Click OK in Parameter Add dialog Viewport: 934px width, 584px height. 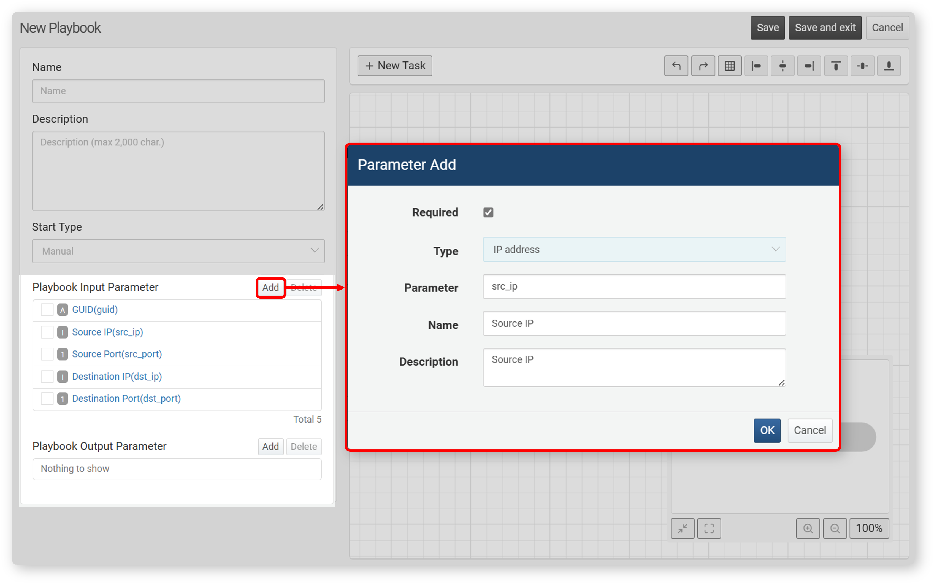(767, 430)
